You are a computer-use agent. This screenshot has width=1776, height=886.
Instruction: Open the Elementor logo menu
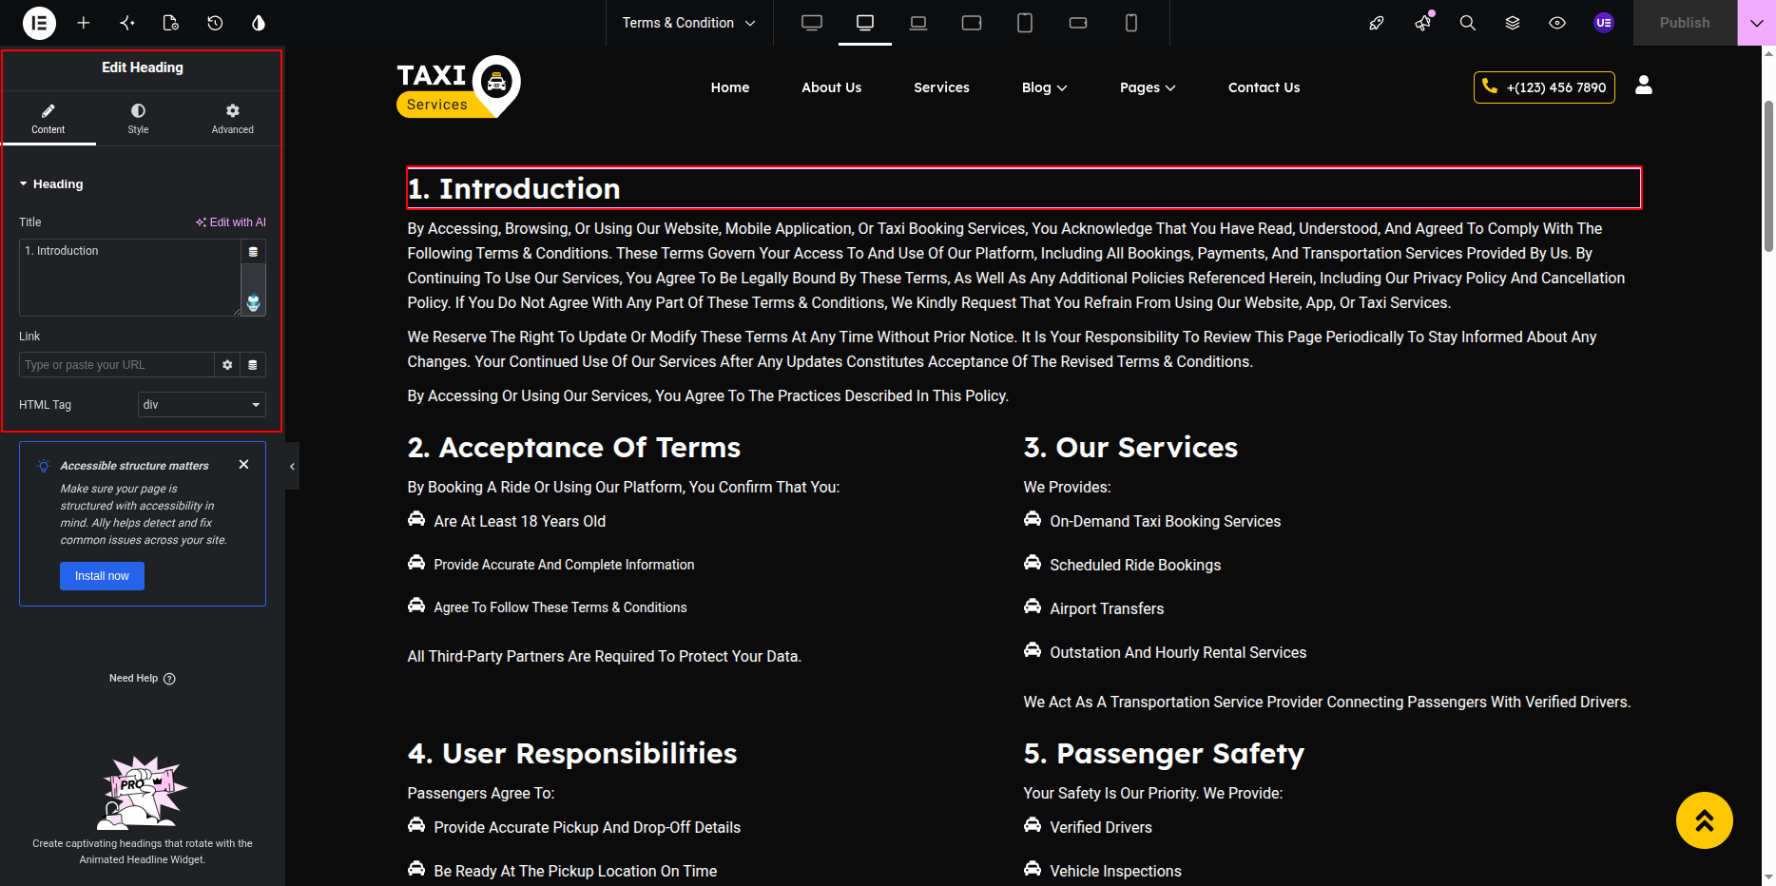click(x=39, y=23)
